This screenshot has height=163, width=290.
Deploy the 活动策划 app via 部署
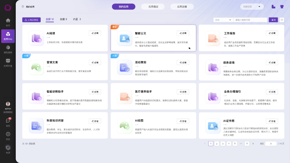coord(183,62)
